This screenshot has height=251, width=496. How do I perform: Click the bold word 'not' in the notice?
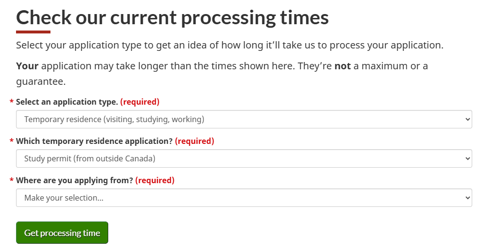(342, 66)
